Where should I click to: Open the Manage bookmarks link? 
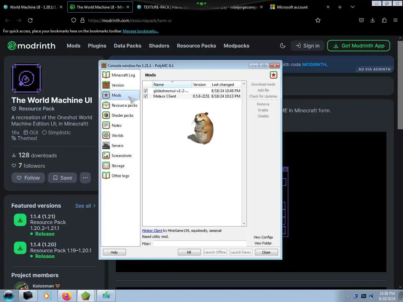tap(141, 31)
